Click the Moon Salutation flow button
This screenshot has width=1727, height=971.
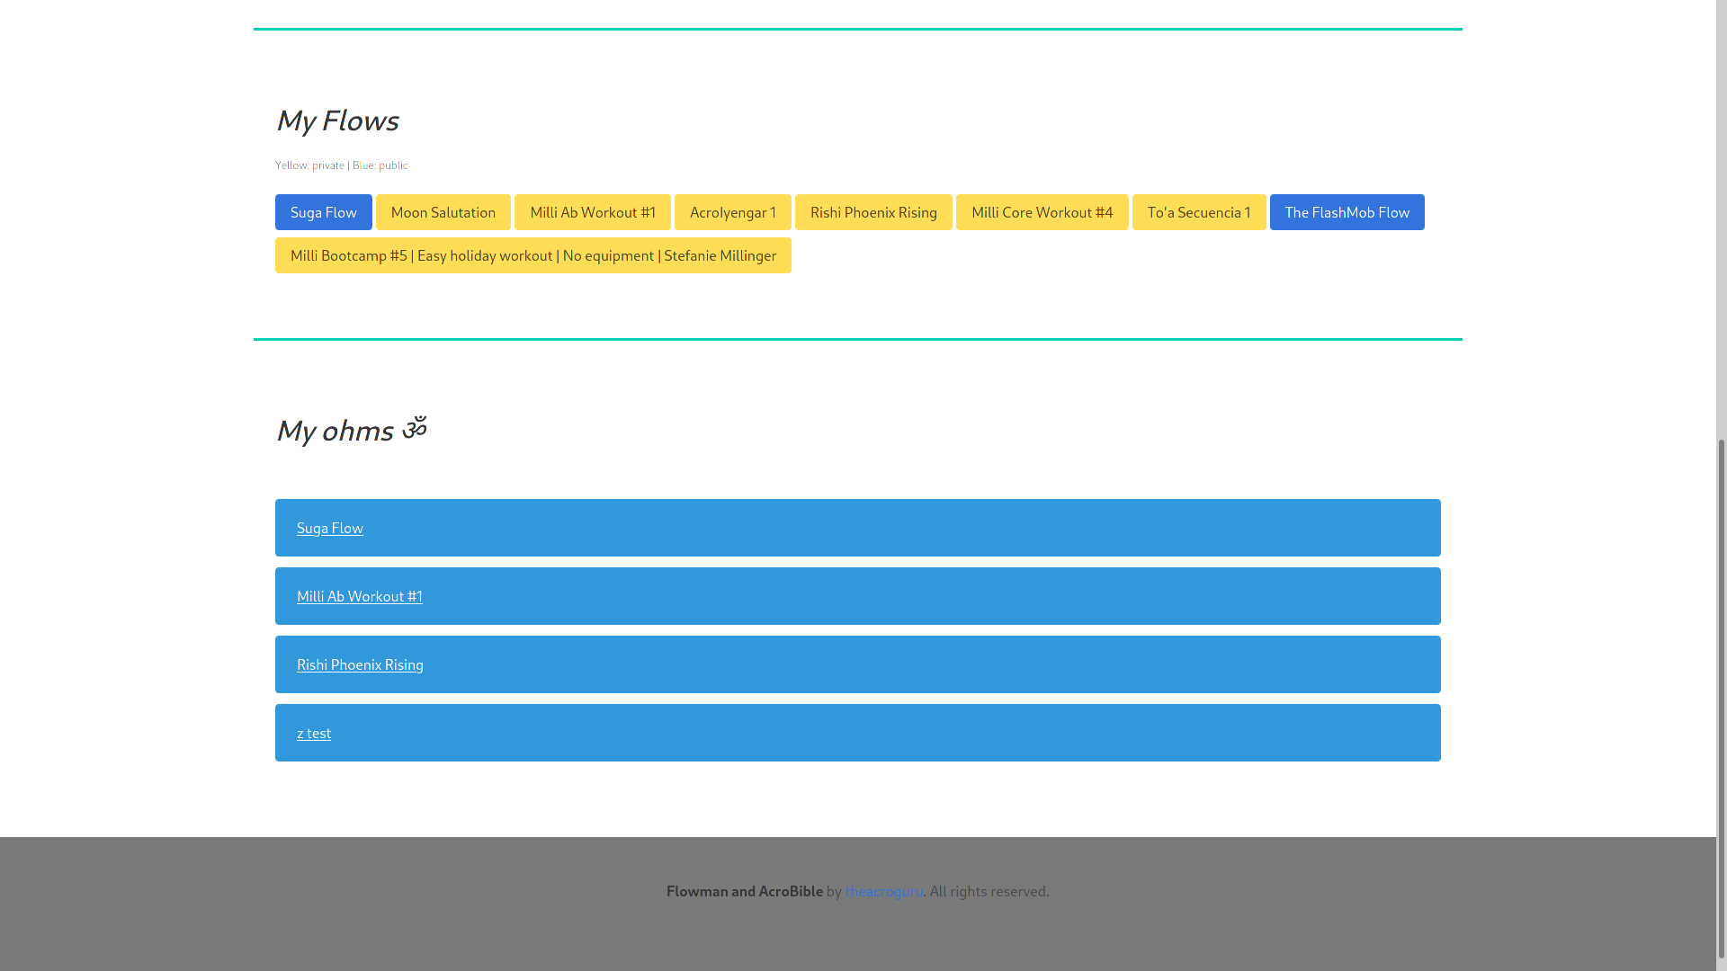tap(443, 212)
